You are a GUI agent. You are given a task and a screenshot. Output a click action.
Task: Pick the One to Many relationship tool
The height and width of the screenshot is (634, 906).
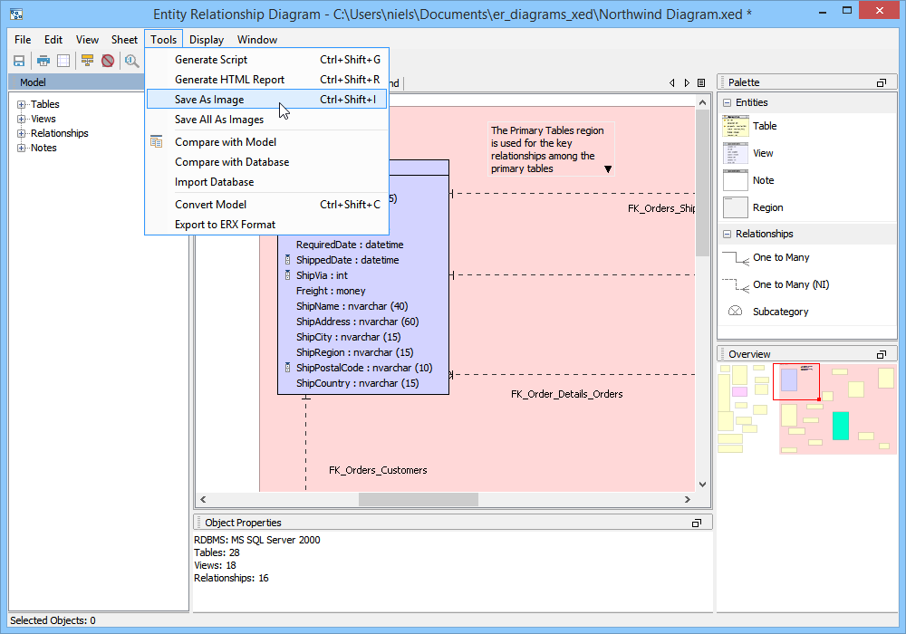click(780, 258)
